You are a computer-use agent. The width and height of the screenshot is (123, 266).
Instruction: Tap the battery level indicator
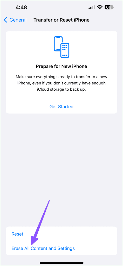110,7
